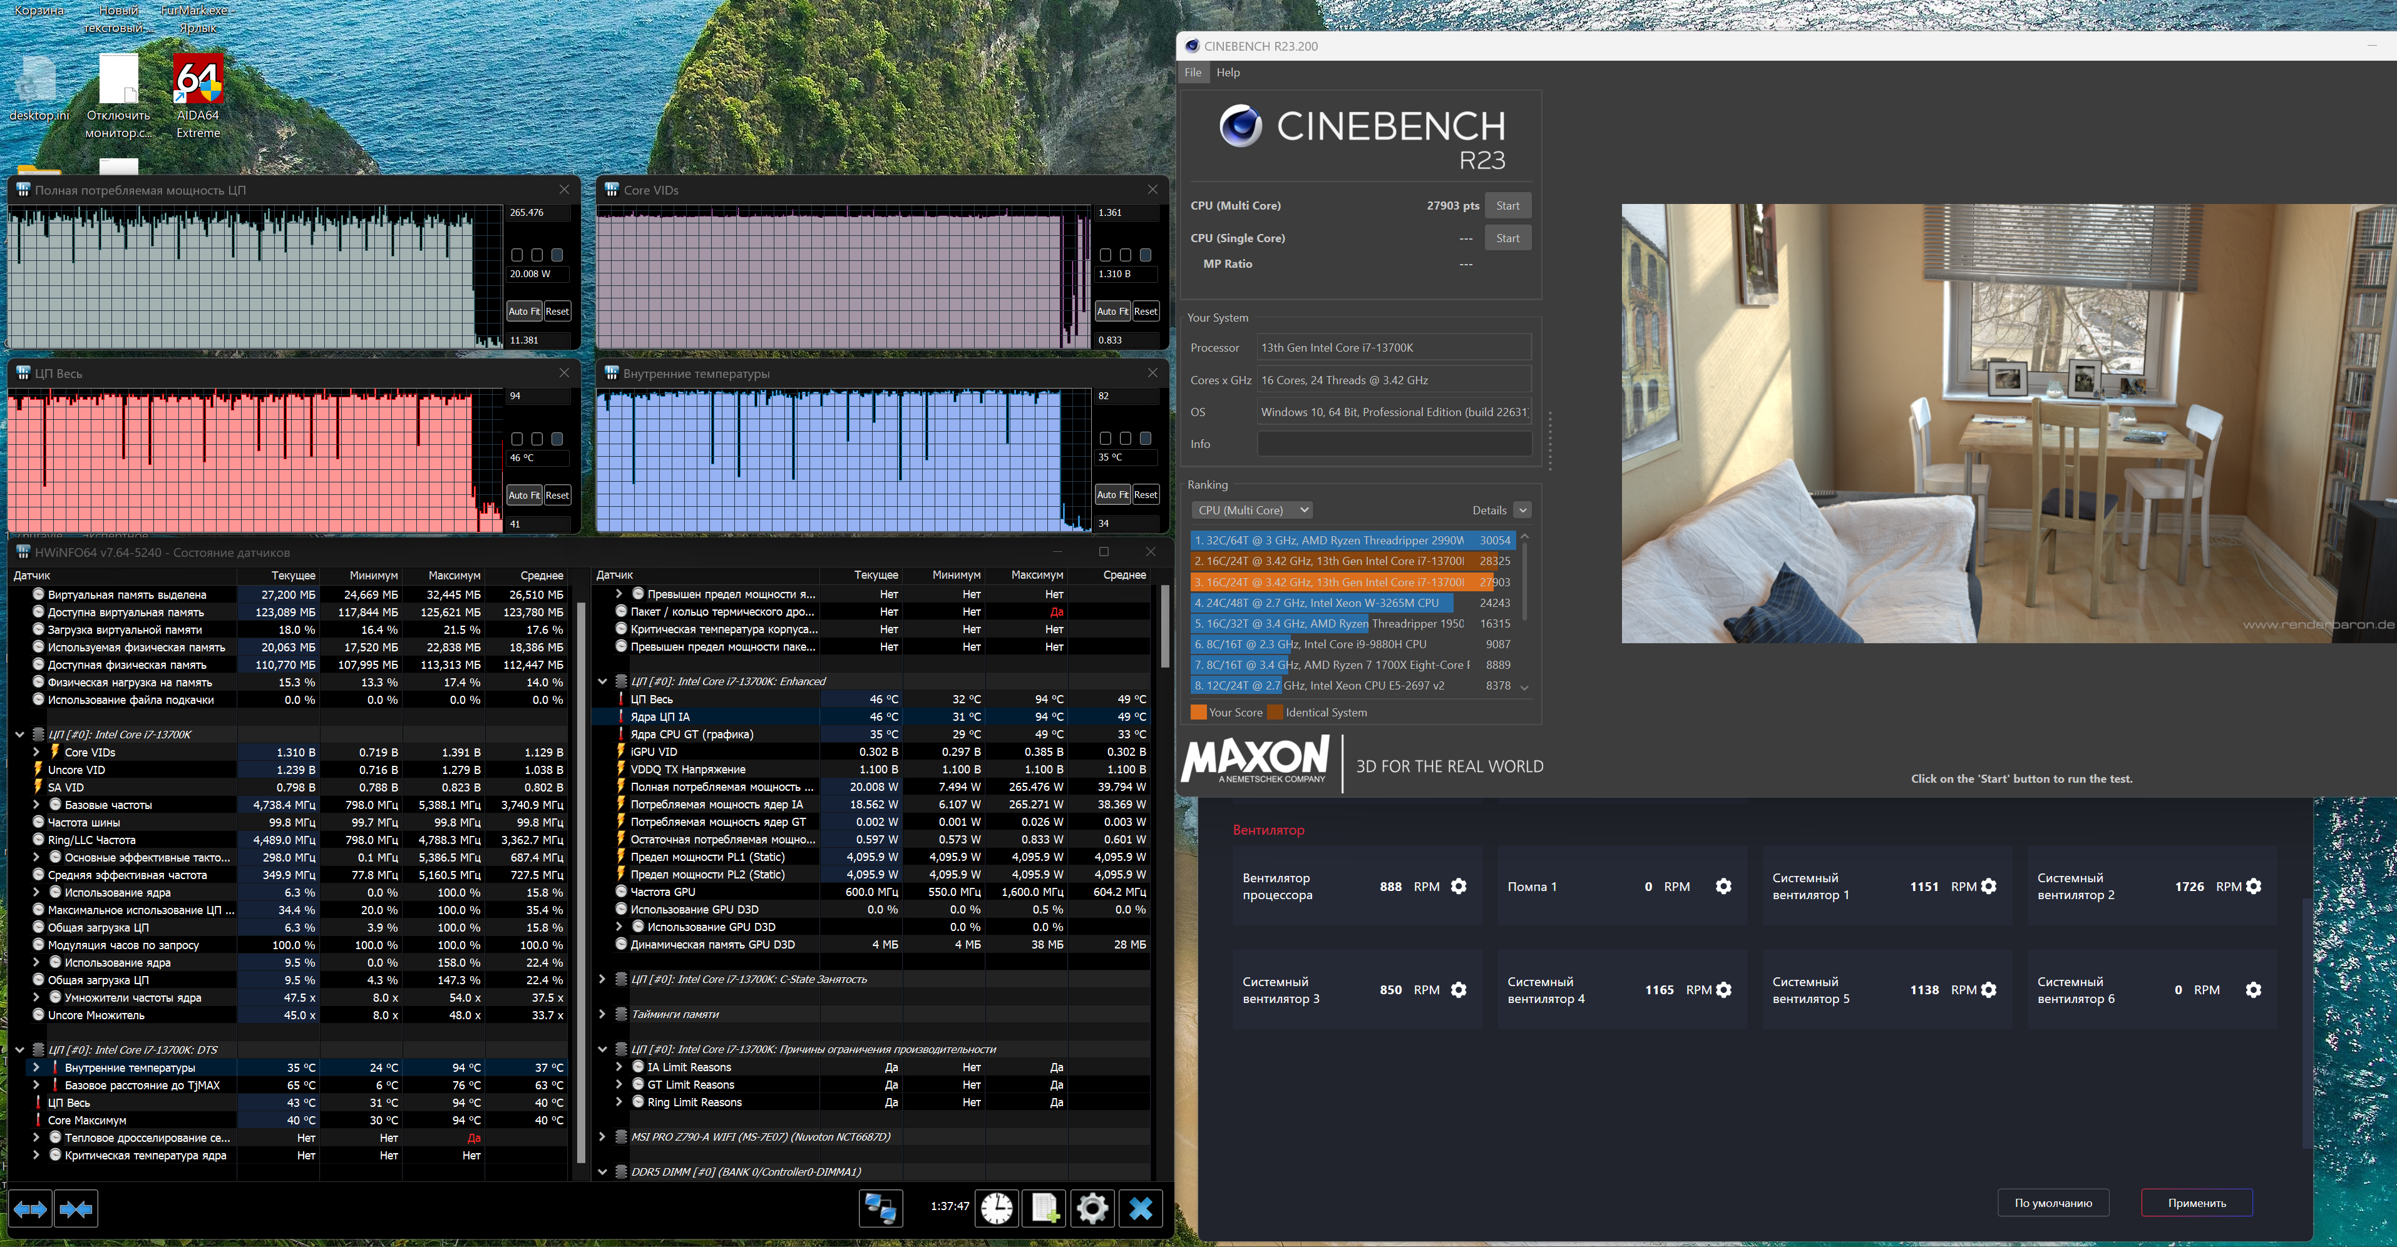The image size is (2397, 1247).
Task: Open Cinebench Help menu
Action: pos(1228,73)
